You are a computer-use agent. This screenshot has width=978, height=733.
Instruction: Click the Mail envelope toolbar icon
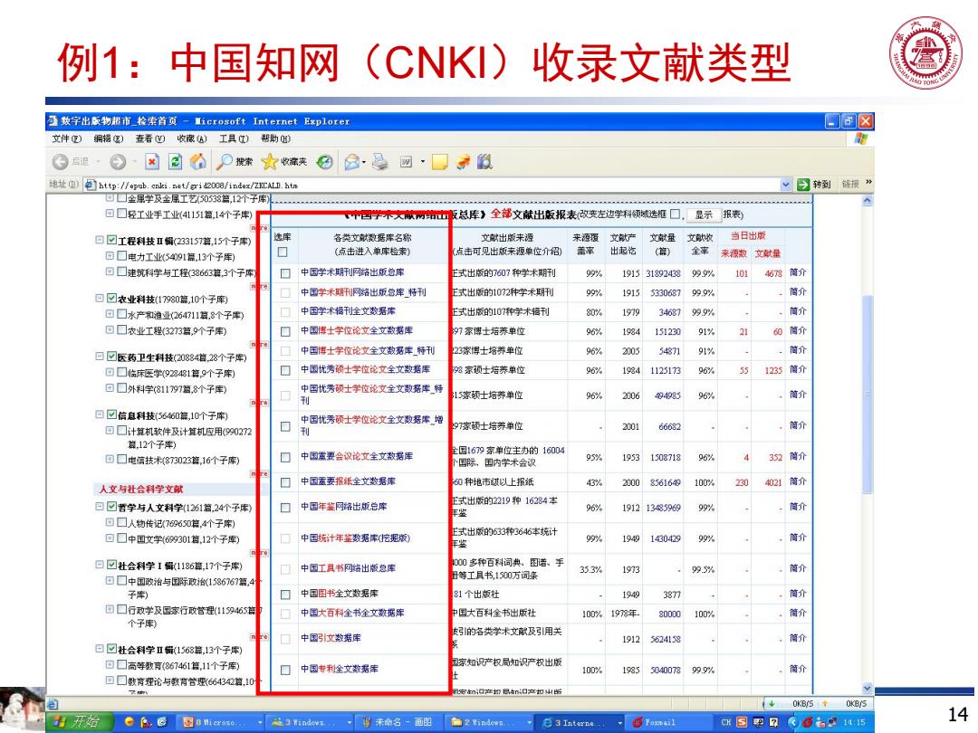tap(352, 162)
